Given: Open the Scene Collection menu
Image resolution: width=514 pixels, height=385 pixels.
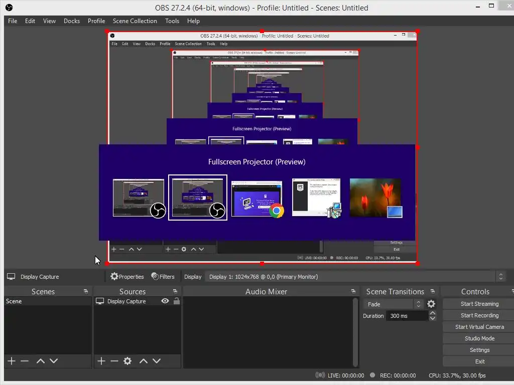Looking at the screenshot, I should coord(135,21).
